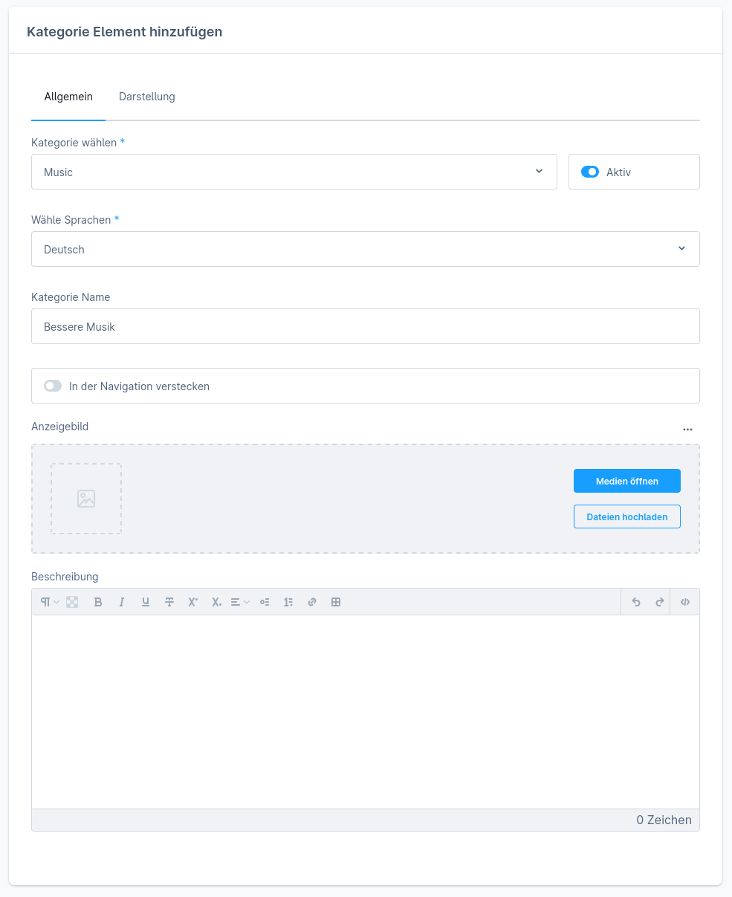
Task: Insert a link via toolbar icon
Action: [x=312, y=602]
